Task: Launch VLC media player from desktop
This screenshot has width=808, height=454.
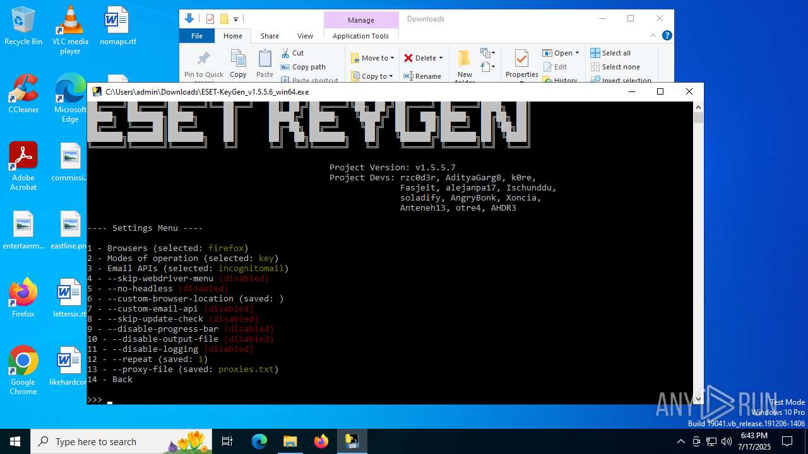Action: coord(70,30)
